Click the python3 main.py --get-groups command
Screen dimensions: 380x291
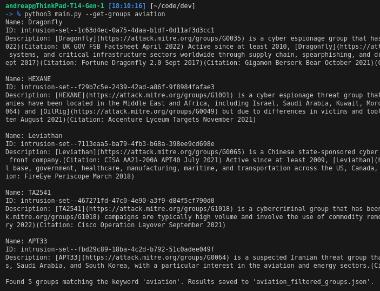click(x=95, y=14)
